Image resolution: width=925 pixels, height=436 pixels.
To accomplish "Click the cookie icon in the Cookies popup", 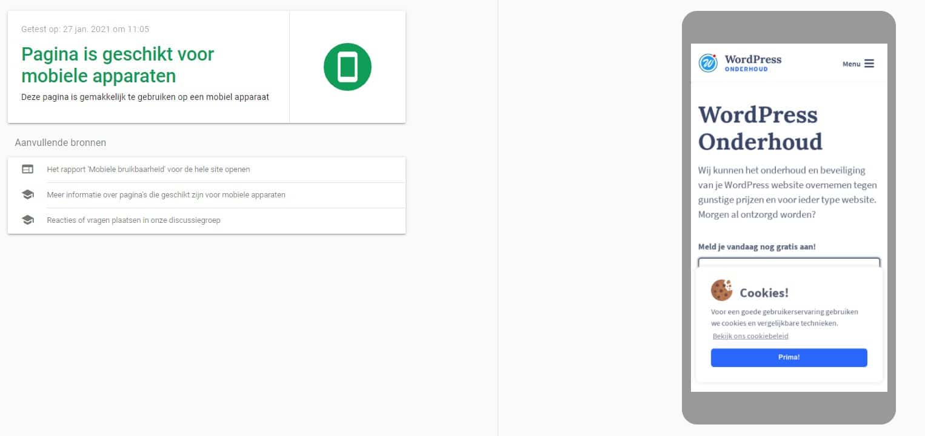I will coord(721,290).
